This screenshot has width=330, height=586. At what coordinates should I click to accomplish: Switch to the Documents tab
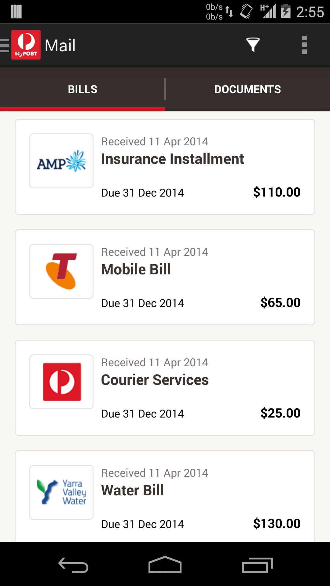click(x=248, y=89)
